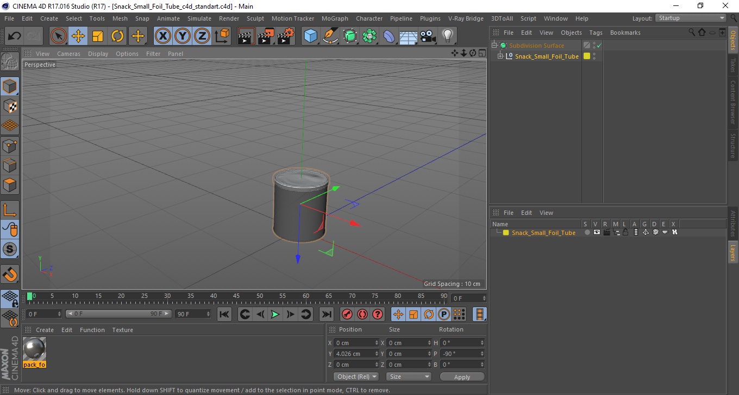Open the Takes side tab
Screen dimensions: 739x395
tap(733, 65)
